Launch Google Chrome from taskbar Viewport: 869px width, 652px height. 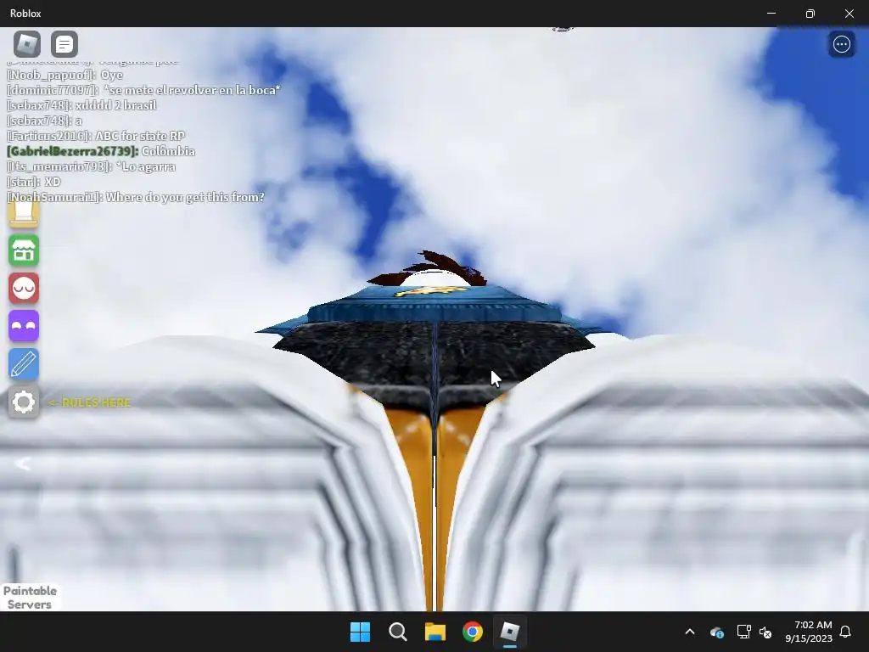tap(472, 632)
